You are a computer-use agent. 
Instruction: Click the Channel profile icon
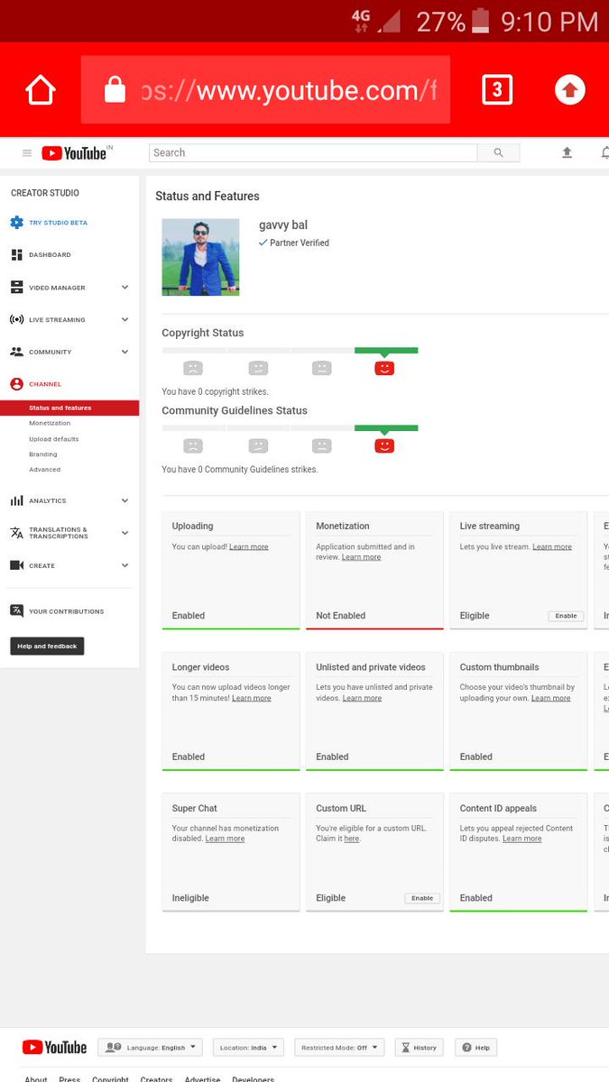coord(16,384)
